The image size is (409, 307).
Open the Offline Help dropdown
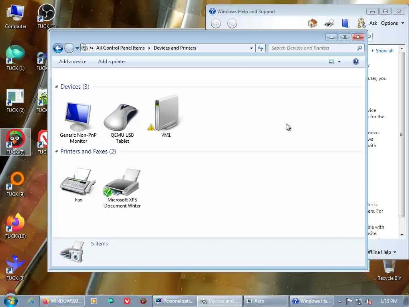[382, 252]
